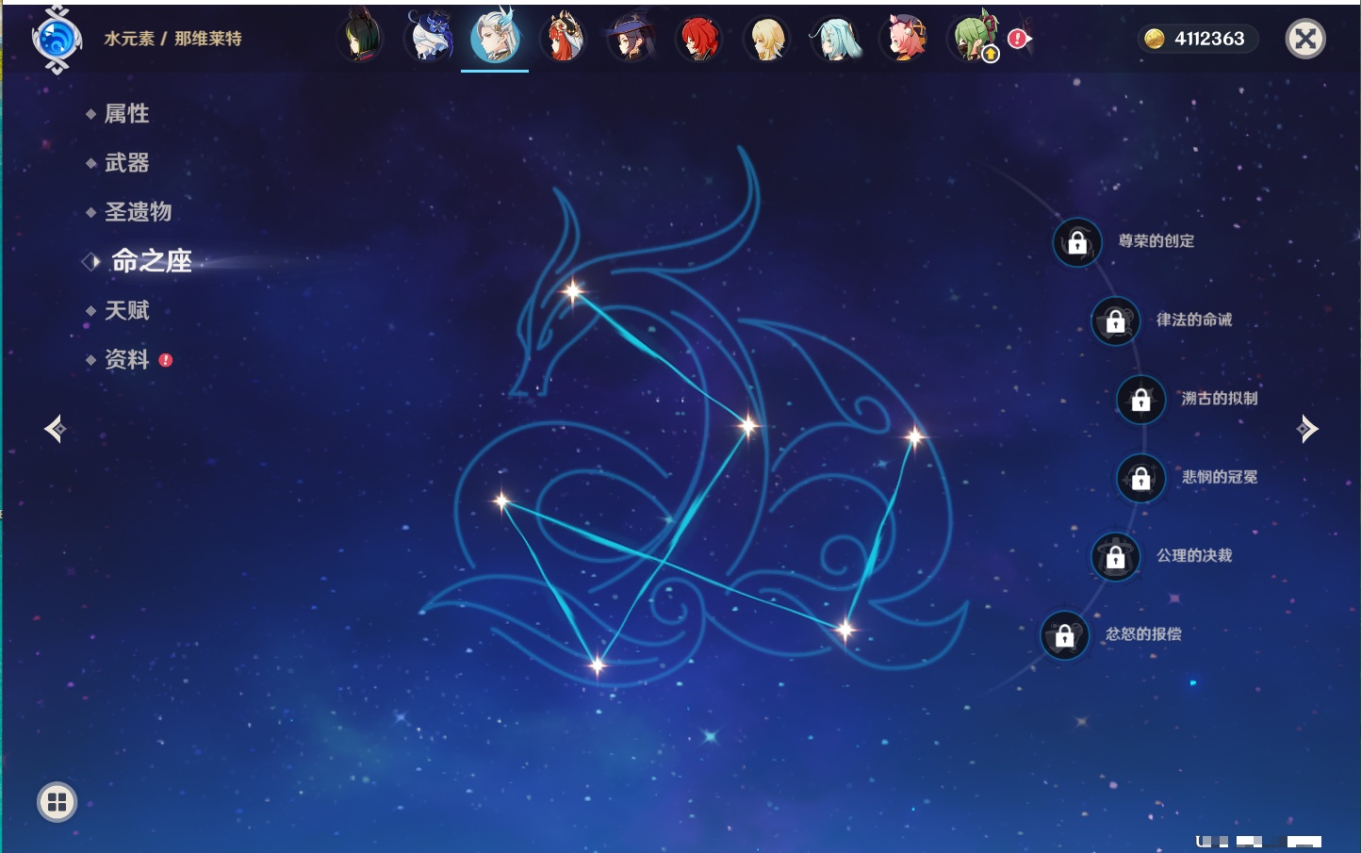Click the 尊荣的创定 label
The height and width of the screenshot is (853, 1361).
click(x=1156, y=241)
